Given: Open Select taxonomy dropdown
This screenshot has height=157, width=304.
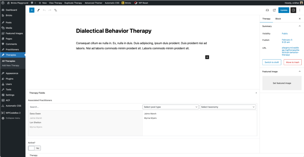Looking at the screenshot, I should (x=228, y=107).
